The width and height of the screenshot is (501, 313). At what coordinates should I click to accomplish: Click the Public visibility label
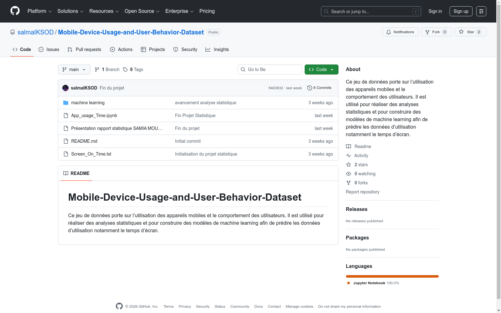pos(214,32)
